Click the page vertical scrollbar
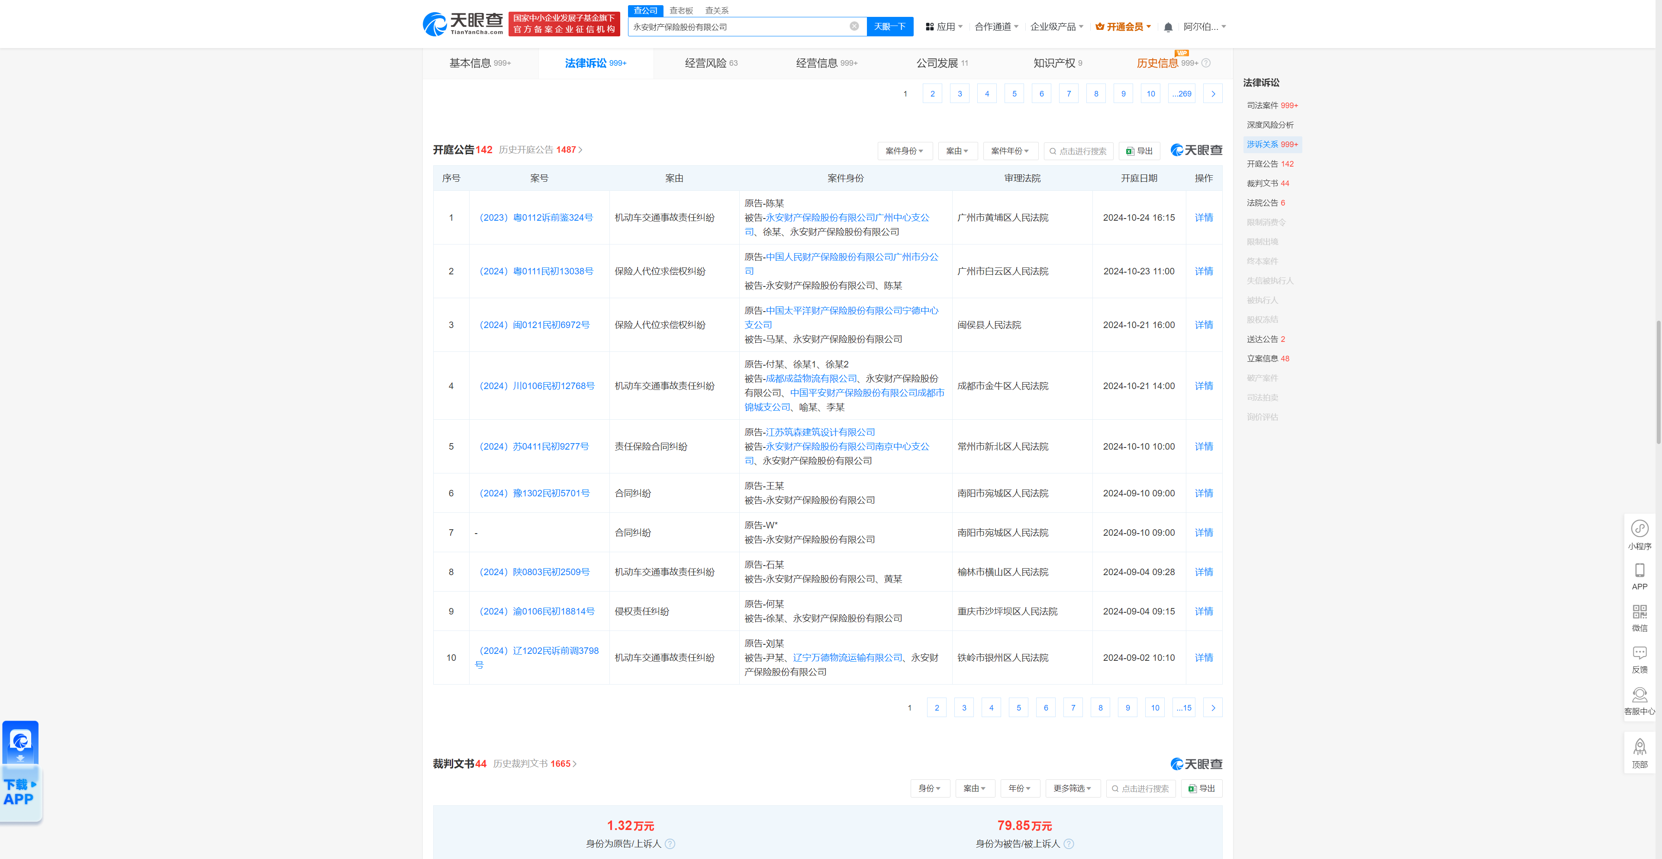Image resolution: width=1662 pixels, height=859 pixels. pos(1658,383)
